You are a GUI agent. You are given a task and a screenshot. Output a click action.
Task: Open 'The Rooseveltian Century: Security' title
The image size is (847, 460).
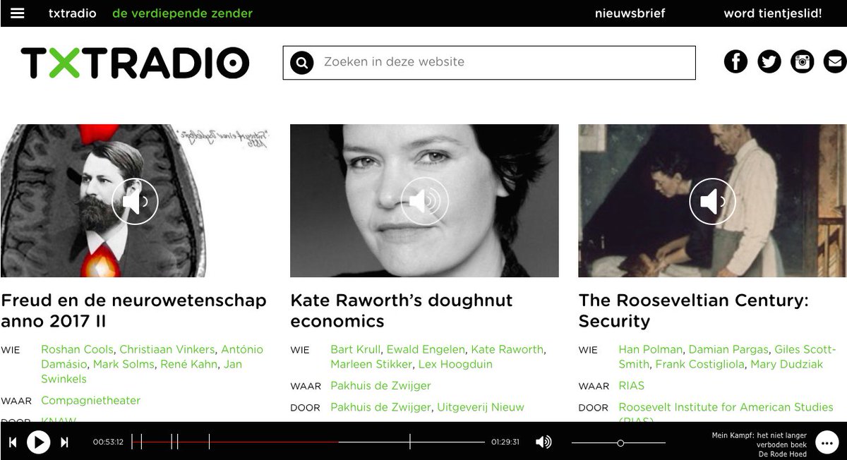click(694, 310)
